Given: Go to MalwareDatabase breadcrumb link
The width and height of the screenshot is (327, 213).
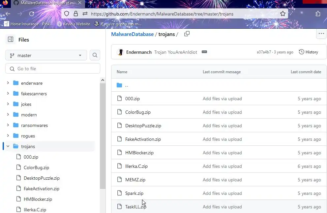Looking at the screenshot, I should point(132,34).
